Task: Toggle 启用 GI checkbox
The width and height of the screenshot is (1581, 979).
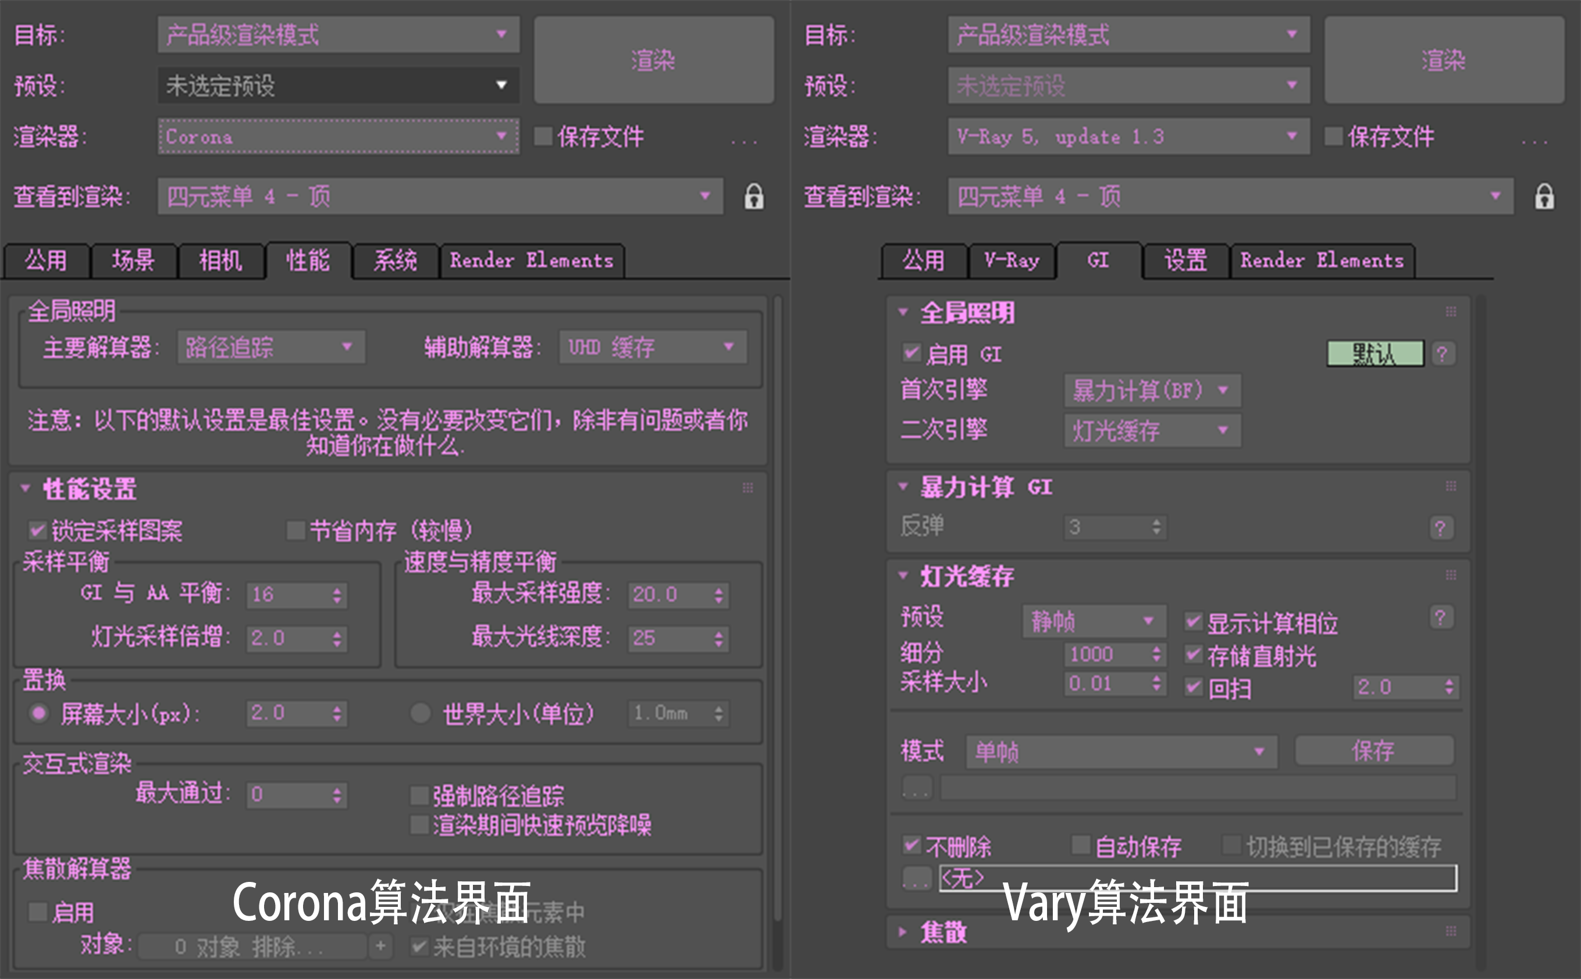Action: (912, 353)
